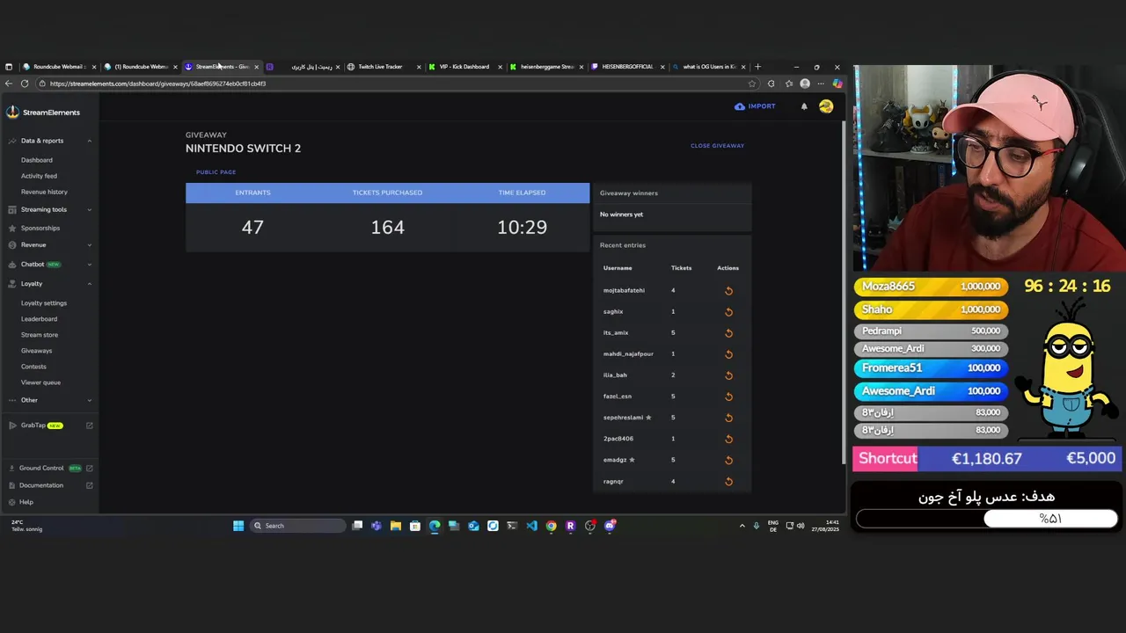
Task: Open Leaderboard in sidebar
Action: pos(39,319)
